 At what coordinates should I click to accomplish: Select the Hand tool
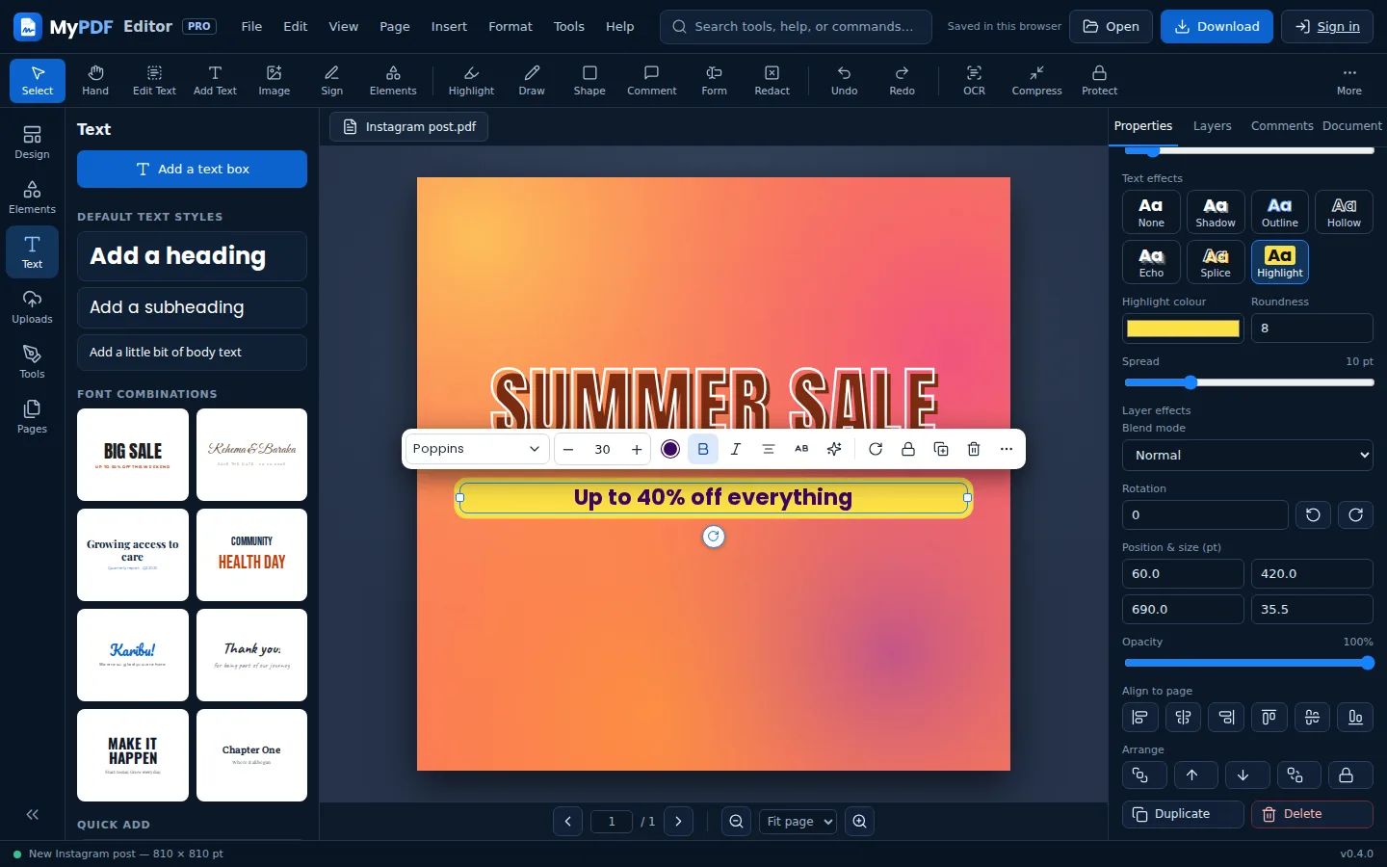95,80
